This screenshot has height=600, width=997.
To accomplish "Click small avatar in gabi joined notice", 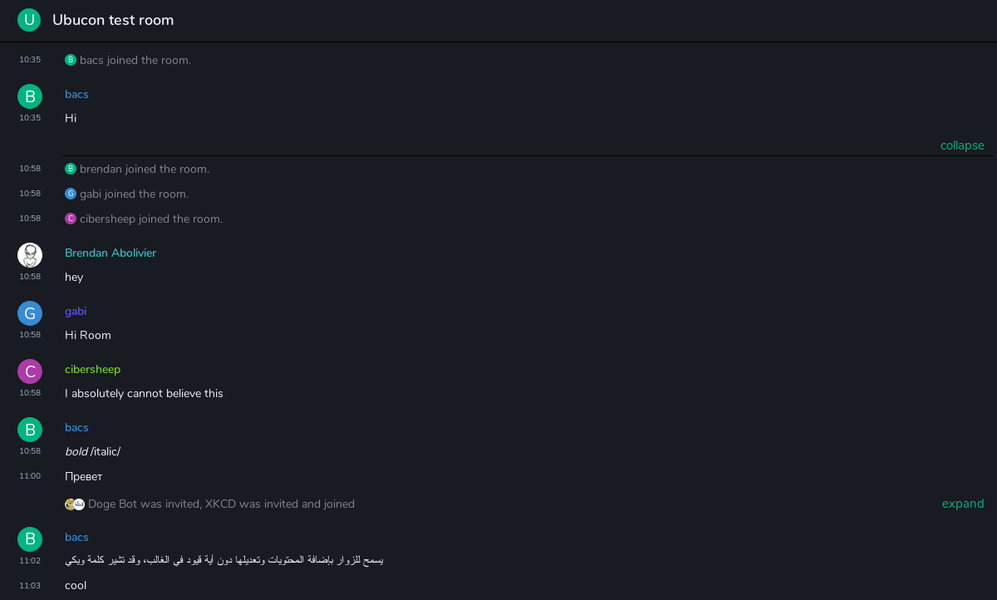I will coord(71,194).
